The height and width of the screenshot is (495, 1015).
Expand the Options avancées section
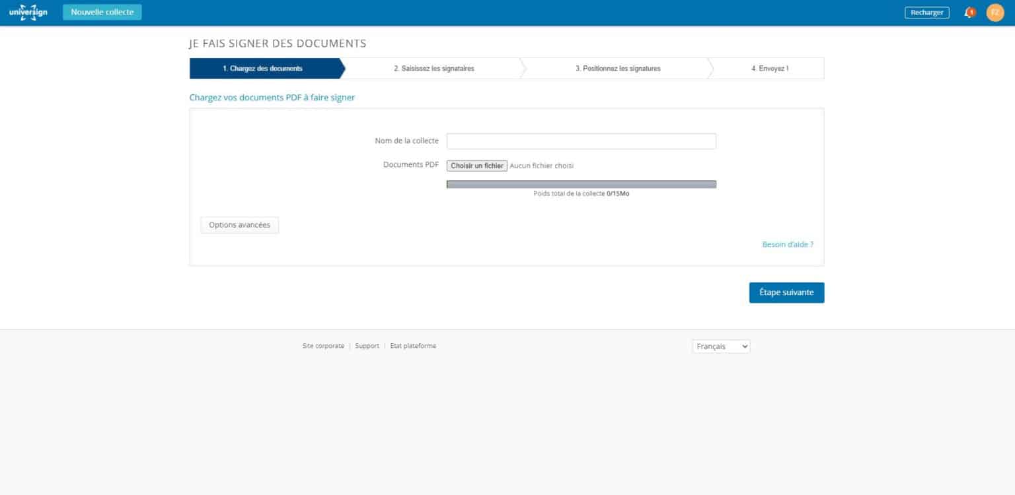(x=239, y=224)
